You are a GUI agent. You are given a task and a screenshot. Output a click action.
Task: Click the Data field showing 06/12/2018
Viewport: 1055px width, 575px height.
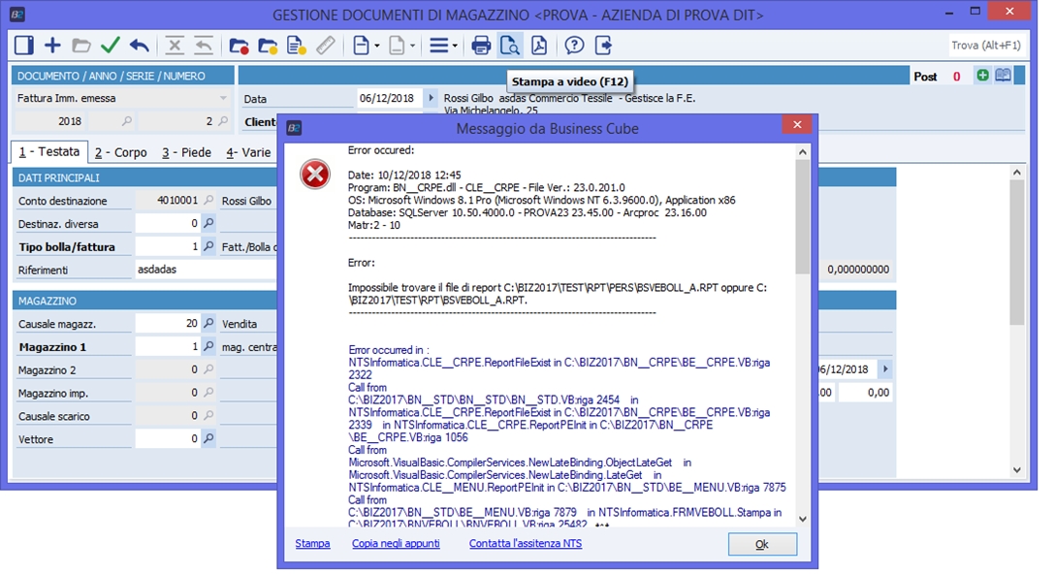tap(390, 98)
